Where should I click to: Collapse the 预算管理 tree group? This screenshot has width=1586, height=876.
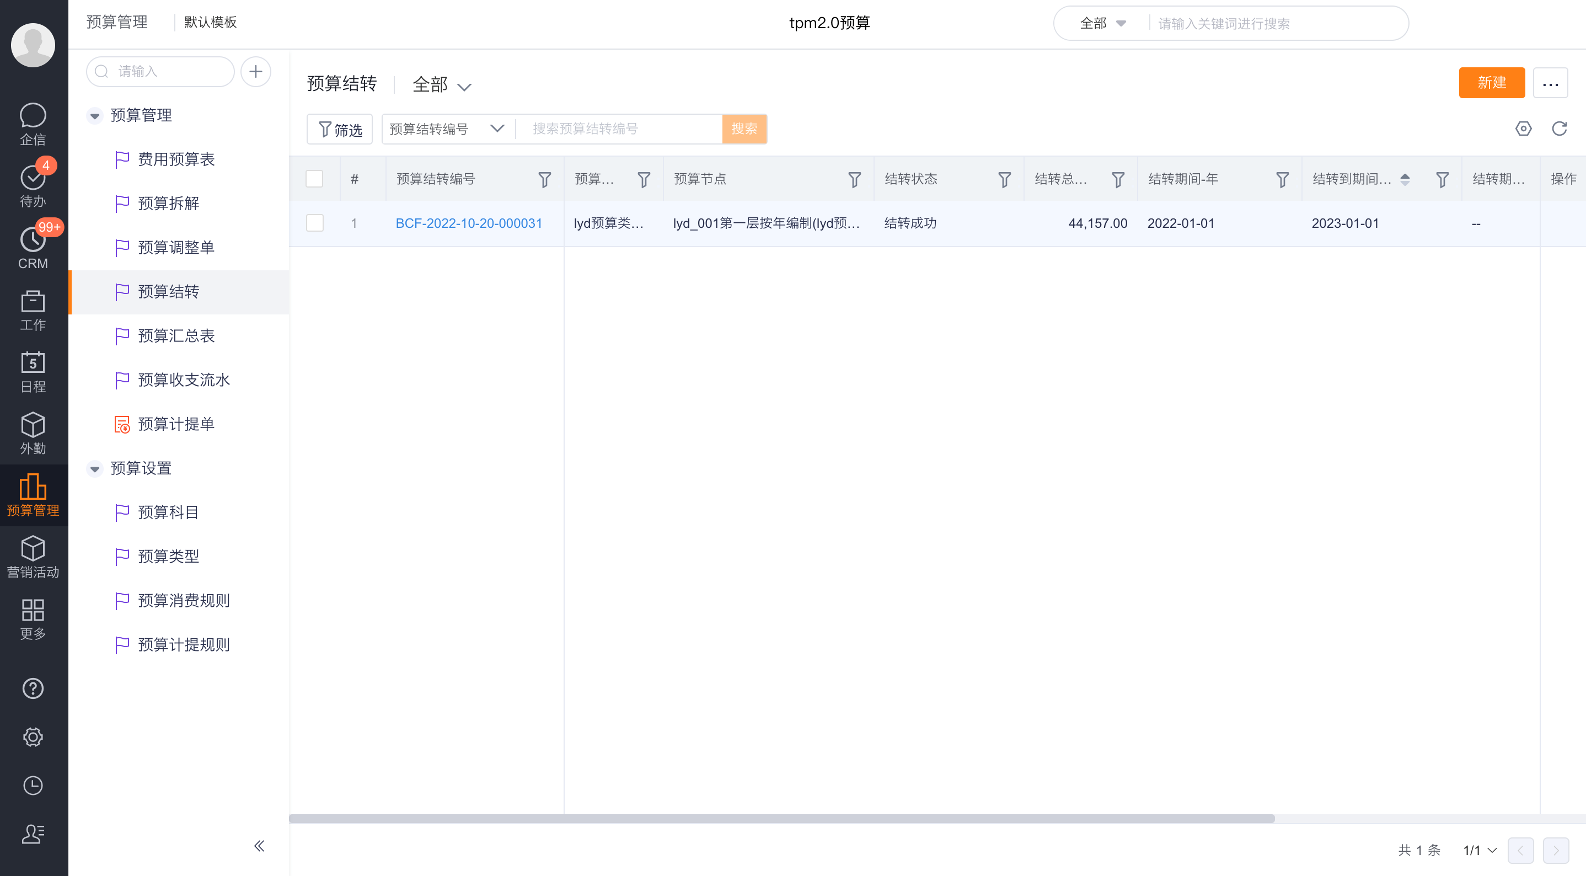(x=94, y=115)
